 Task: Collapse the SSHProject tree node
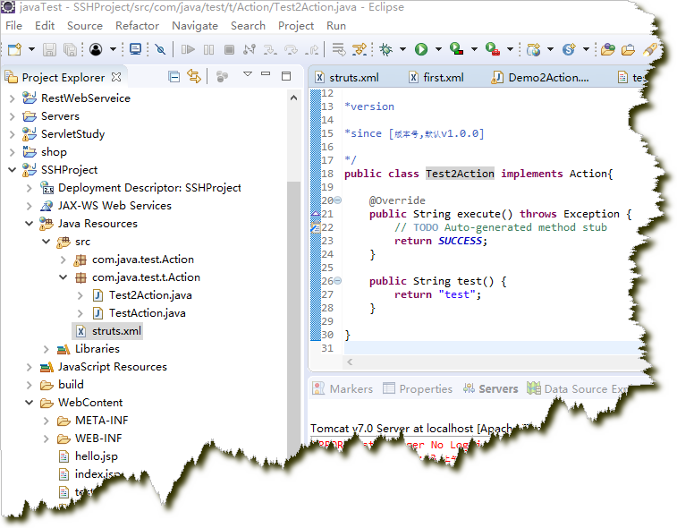coord(12,170)
